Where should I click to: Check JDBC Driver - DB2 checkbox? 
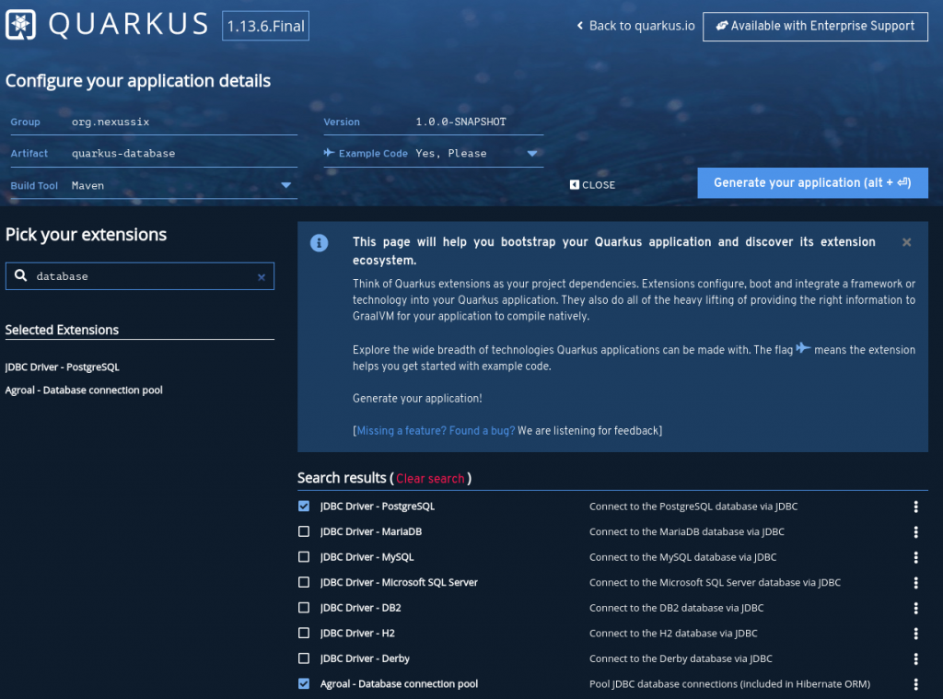[x=304, y=608]
